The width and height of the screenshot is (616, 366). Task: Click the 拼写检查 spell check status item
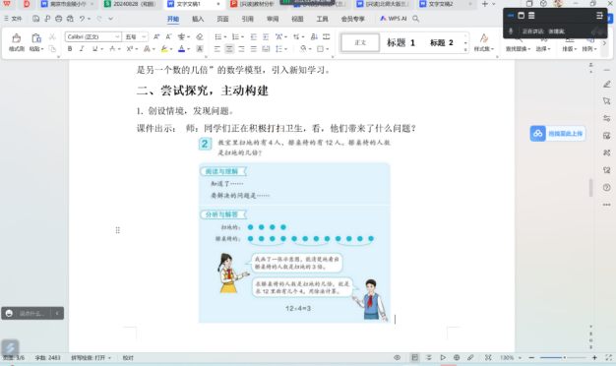click(91, 358)
